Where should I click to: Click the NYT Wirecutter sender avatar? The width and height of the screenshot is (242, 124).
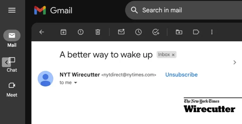click(x=45, y=78)
